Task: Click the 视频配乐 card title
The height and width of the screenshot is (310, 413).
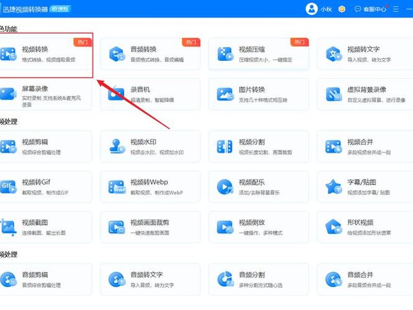Action: point(252,182)
